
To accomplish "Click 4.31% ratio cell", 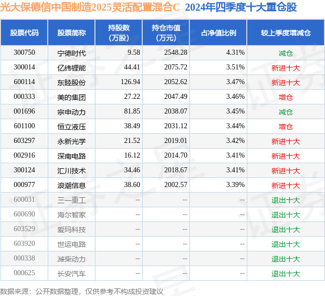I will click(x=235, y=53).
